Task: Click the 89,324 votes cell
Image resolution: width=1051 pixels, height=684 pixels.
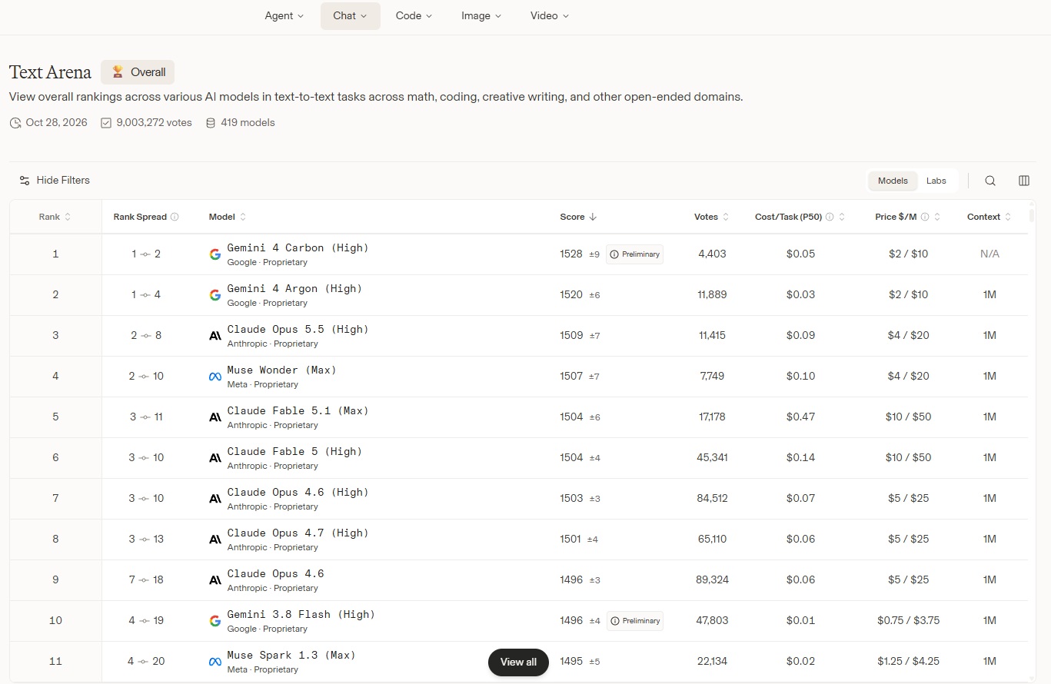Action: pos(712,580)
